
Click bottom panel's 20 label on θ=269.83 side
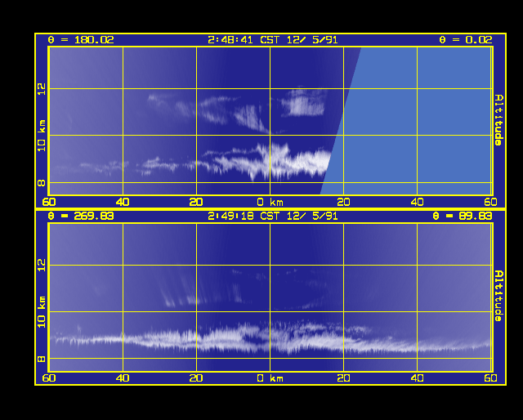pos(196,378)
